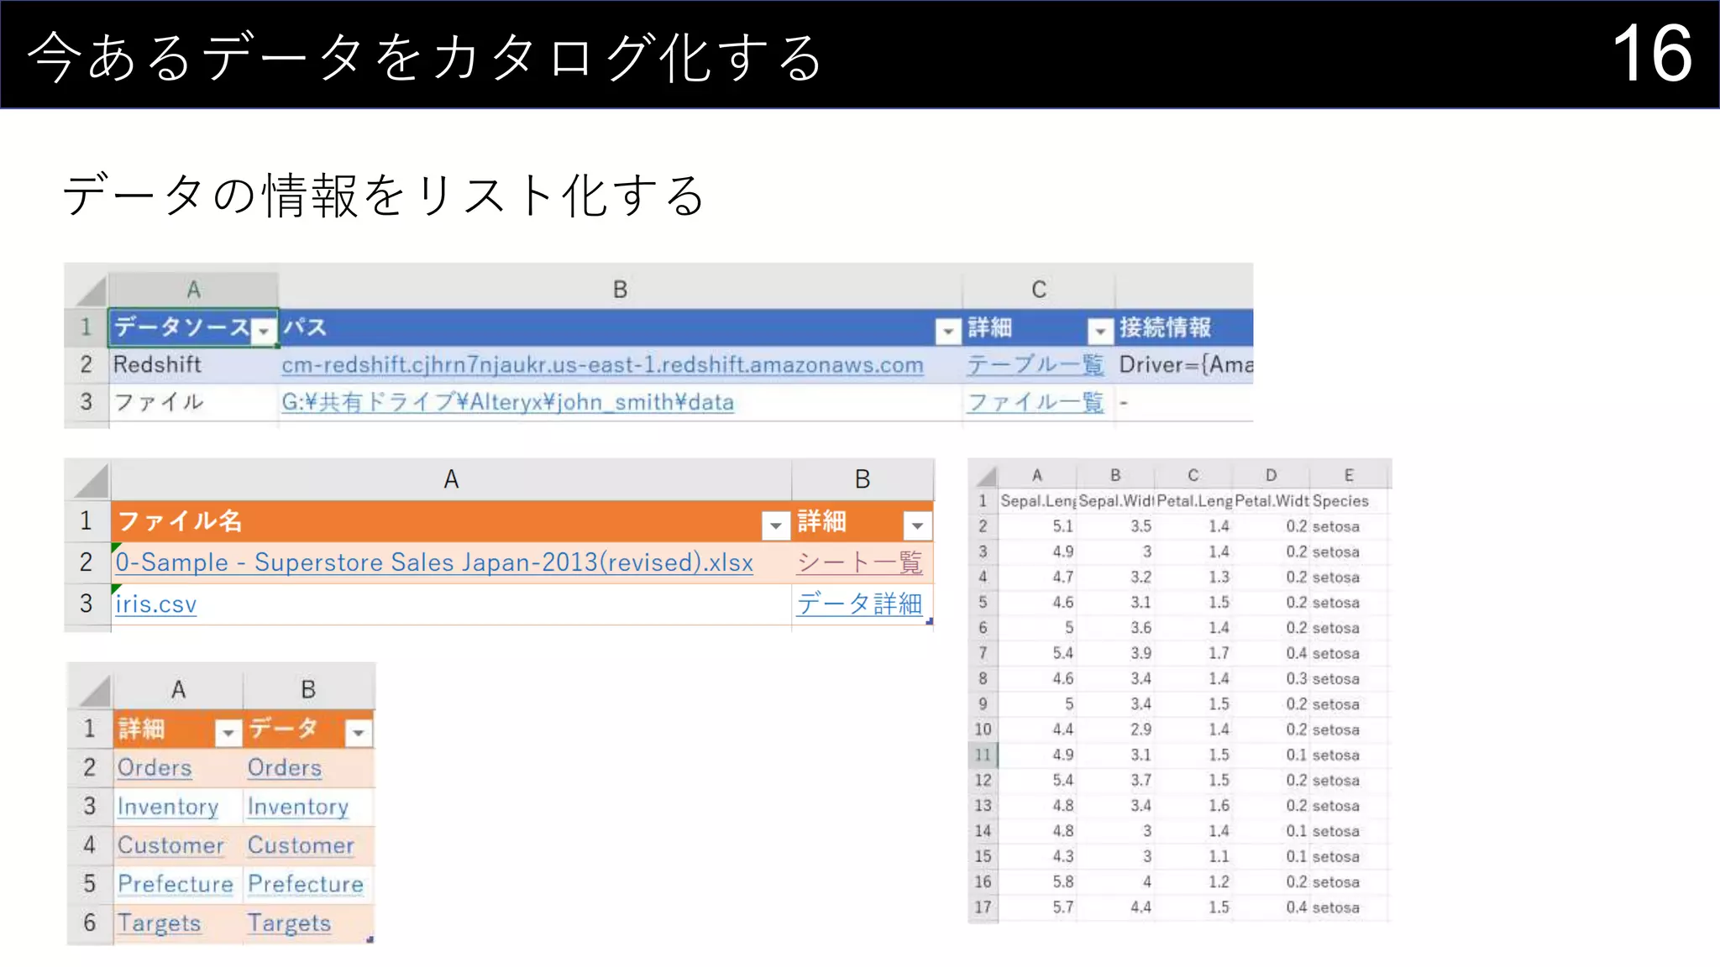1720x967 pixels.
Task: Select column E header above Species
Action: (1349, 475)
